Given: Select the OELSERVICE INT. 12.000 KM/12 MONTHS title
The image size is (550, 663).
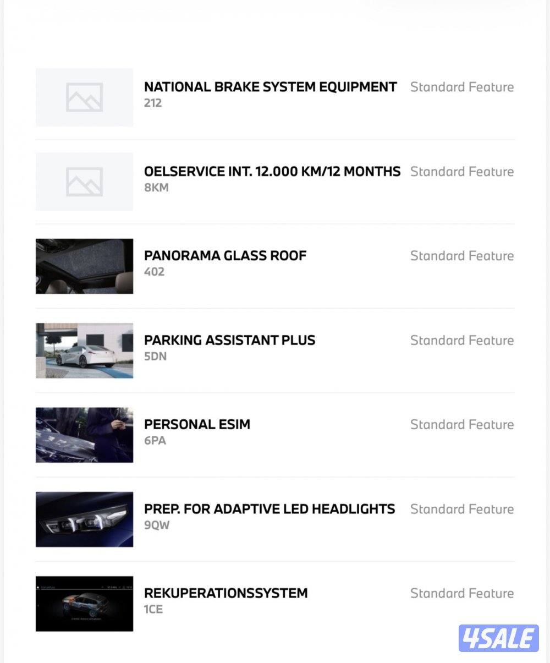Looking at the screenshot, I should [272, 171].
